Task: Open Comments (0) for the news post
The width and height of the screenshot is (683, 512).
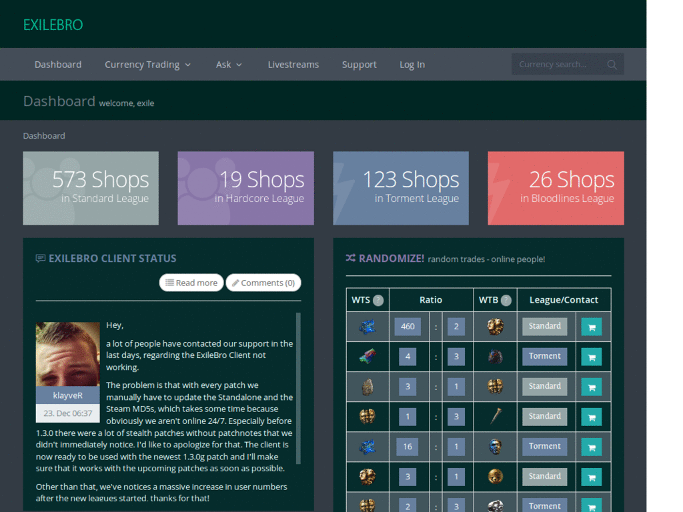Action: click(x=263, y=283)
